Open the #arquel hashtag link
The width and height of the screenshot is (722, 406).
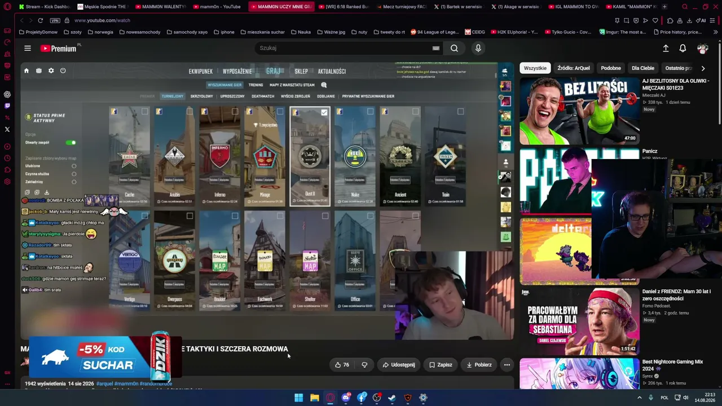104,383
